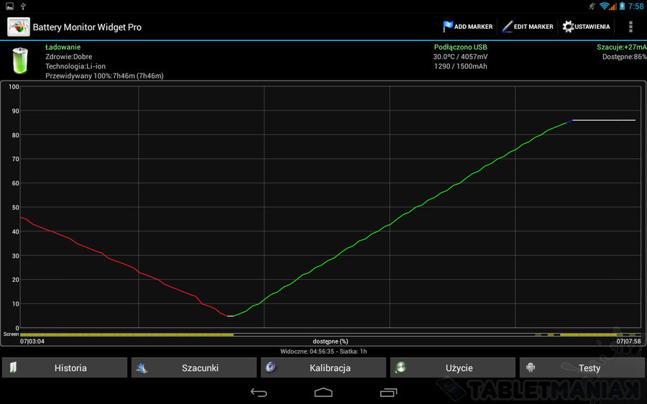Tap the Android recent apps button
Screen dimensions: 647x404
point(388,392)
